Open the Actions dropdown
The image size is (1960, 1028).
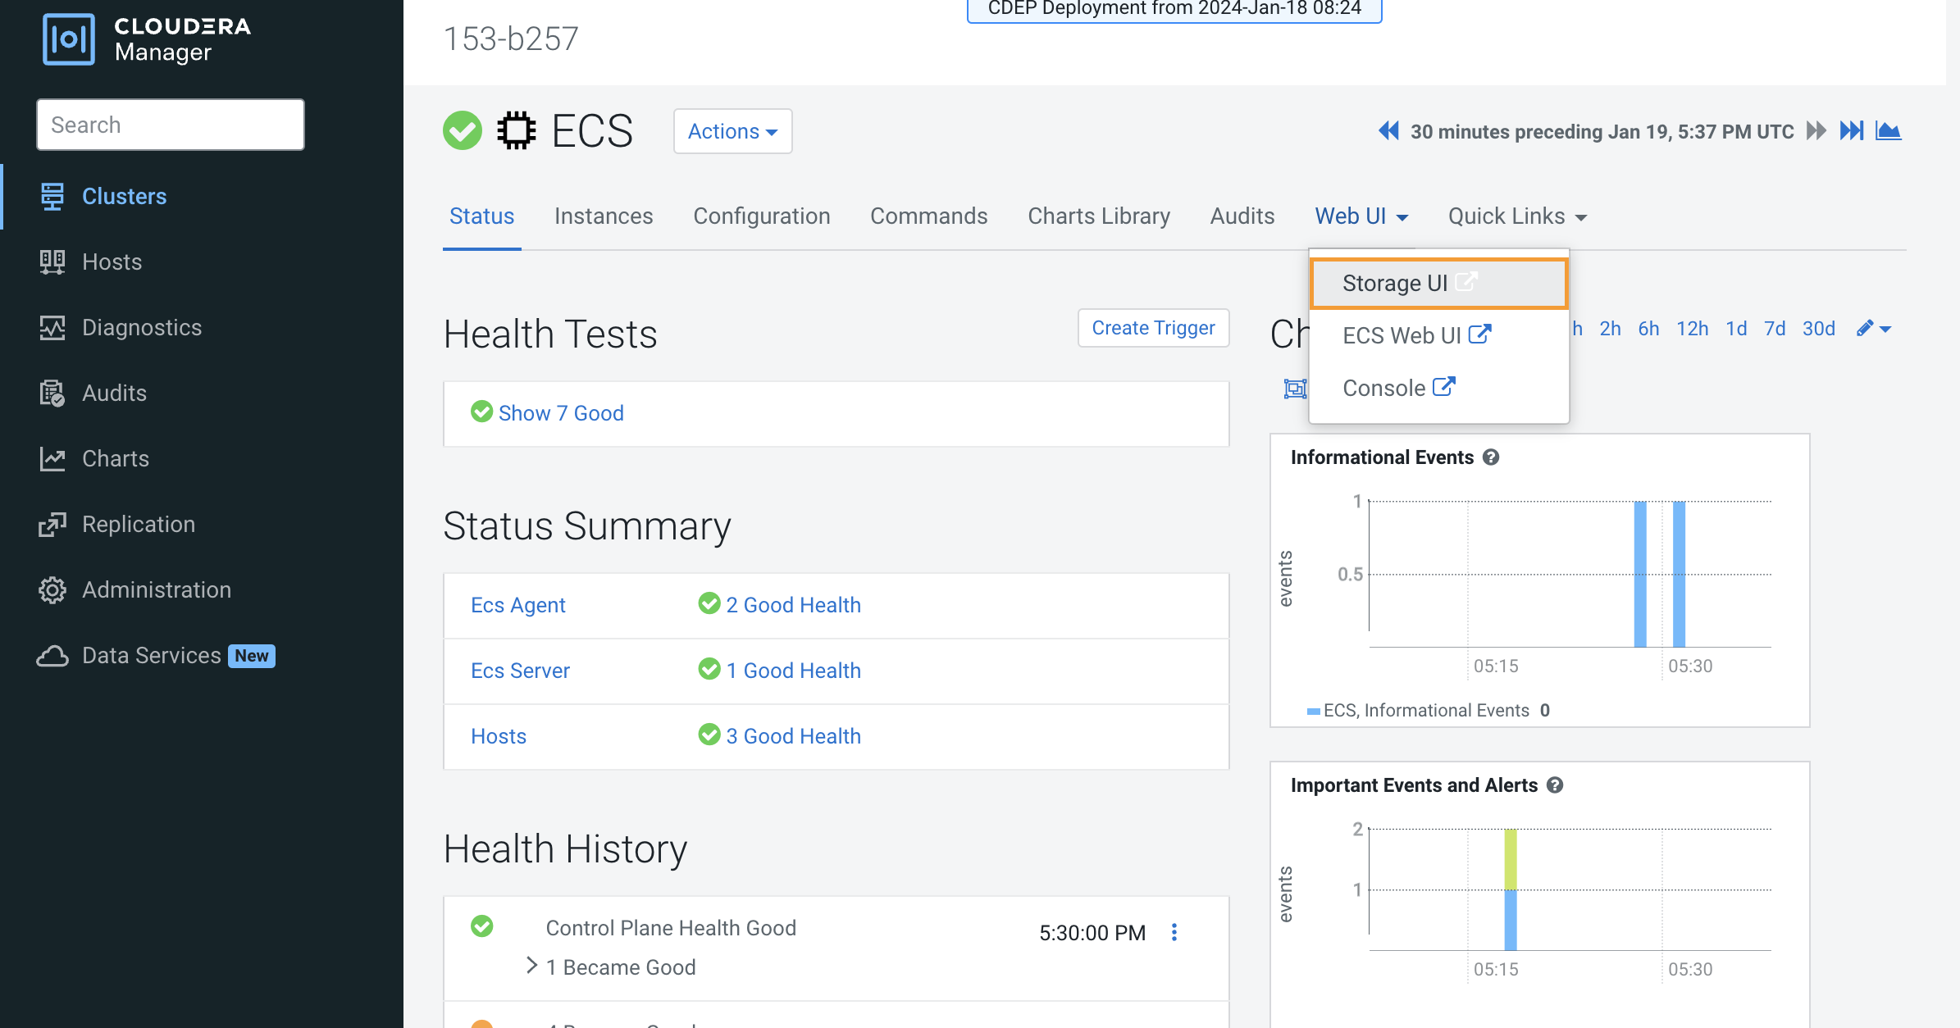coord(732,131)
